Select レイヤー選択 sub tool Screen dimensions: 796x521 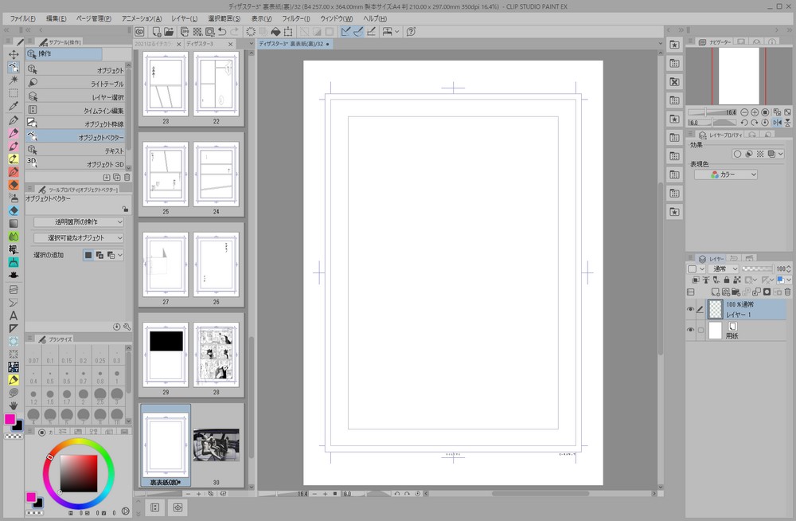click(x=76, y=96)
